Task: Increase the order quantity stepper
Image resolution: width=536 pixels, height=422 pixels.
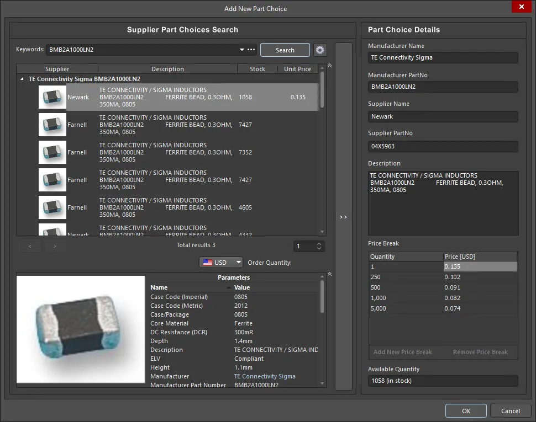Action: 319,244
